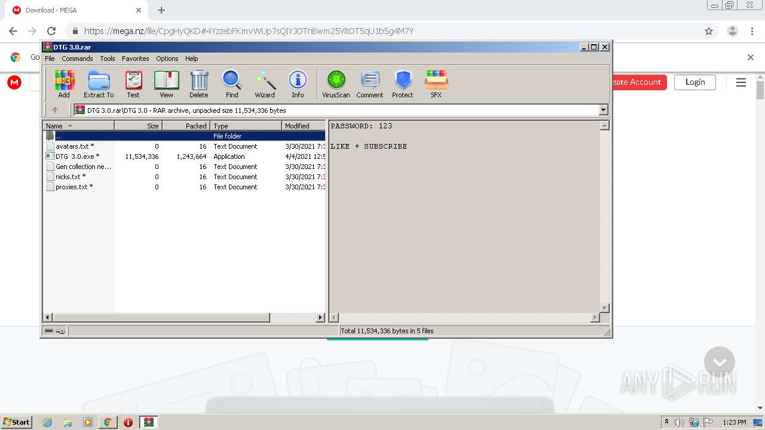Open the Options menu

[167, 59]
